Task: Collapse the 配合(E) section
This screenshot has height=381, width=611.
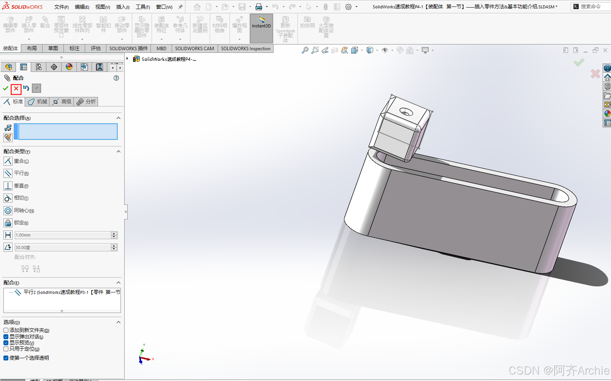Action: (119, 283)
